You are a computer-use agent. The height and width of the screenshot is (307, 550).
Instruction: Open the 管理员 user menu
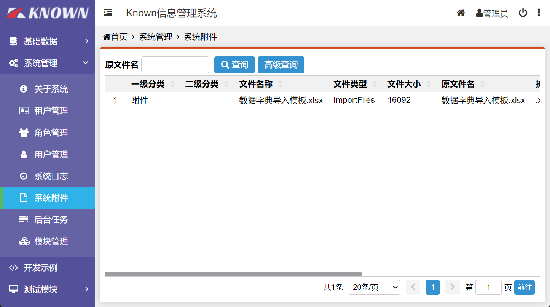pyautogui.click(x=492, y=13)
